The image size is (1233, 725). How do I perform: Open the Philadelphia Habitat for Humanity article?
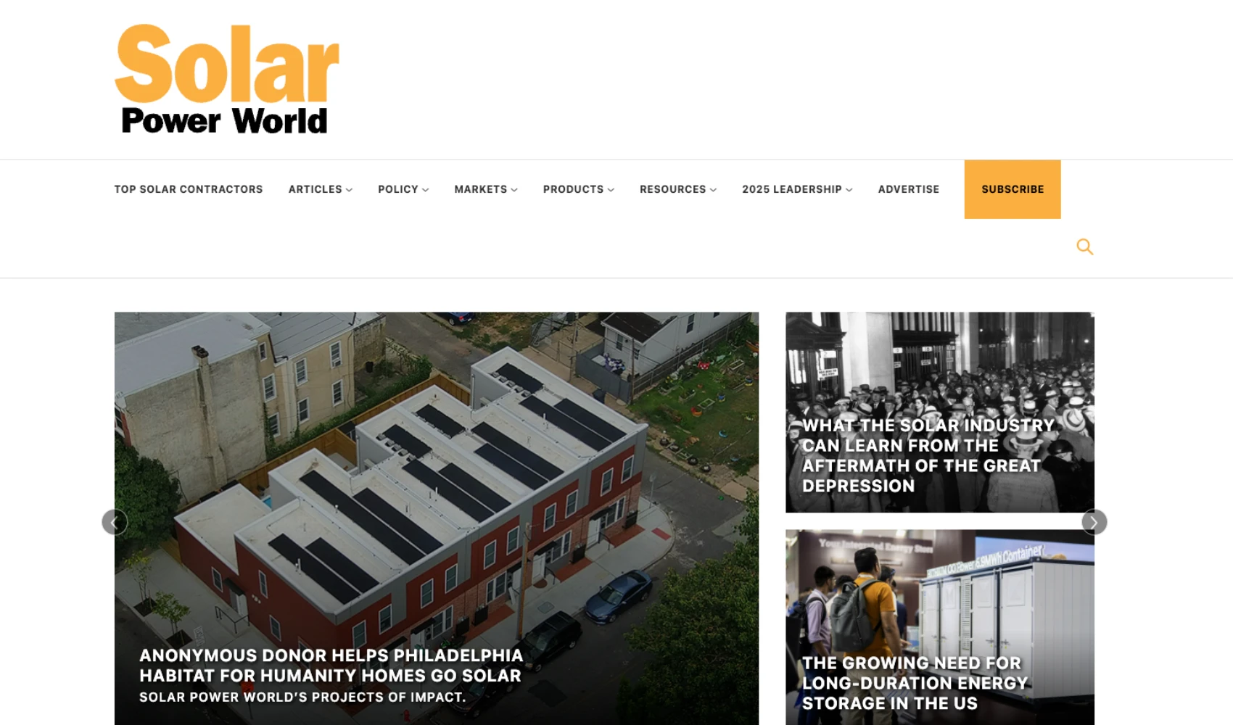point(330,666)
